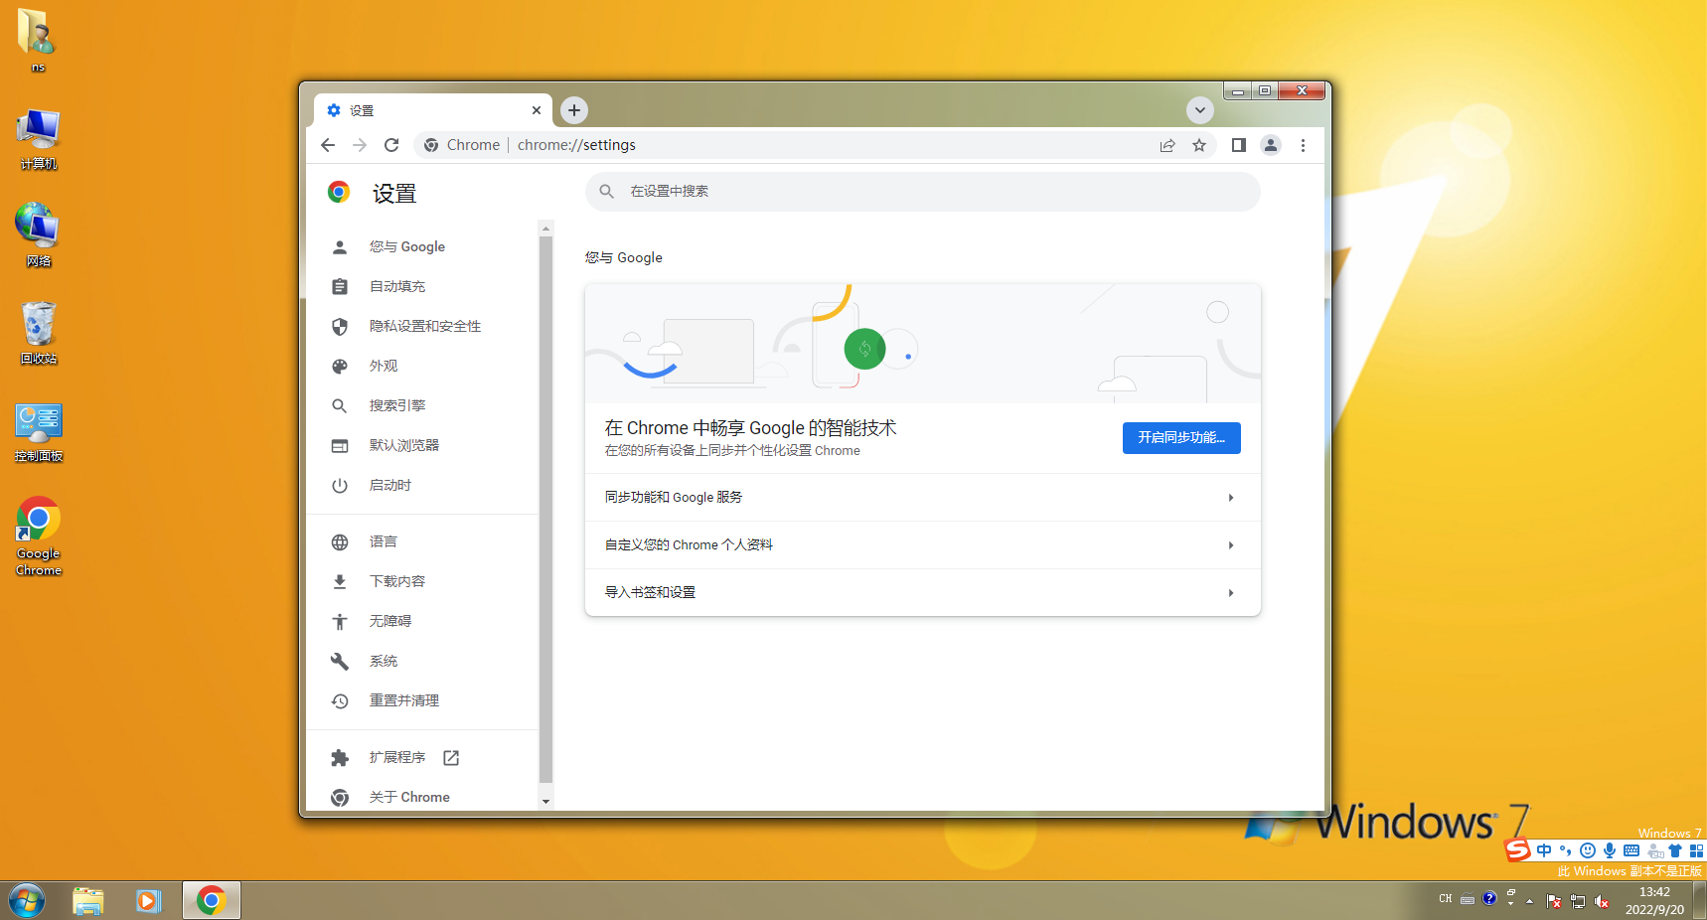Click the Chrome site info icon in address bar

coord(431,145)
